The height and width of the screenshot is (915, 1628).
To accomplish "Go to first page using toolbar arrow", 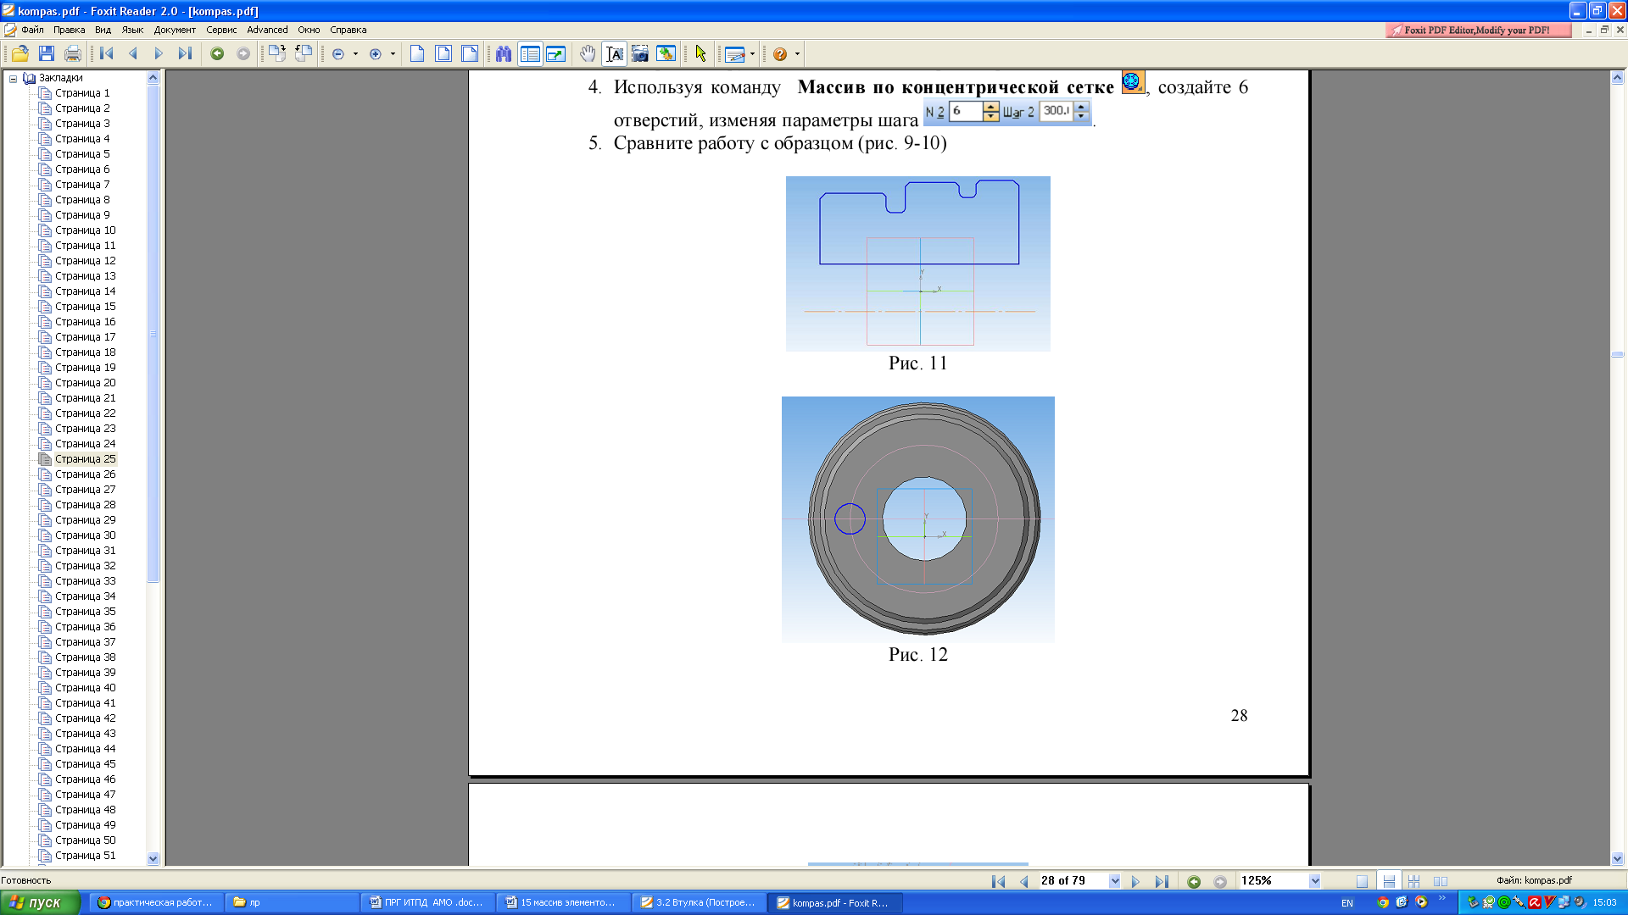I will 107,54.
